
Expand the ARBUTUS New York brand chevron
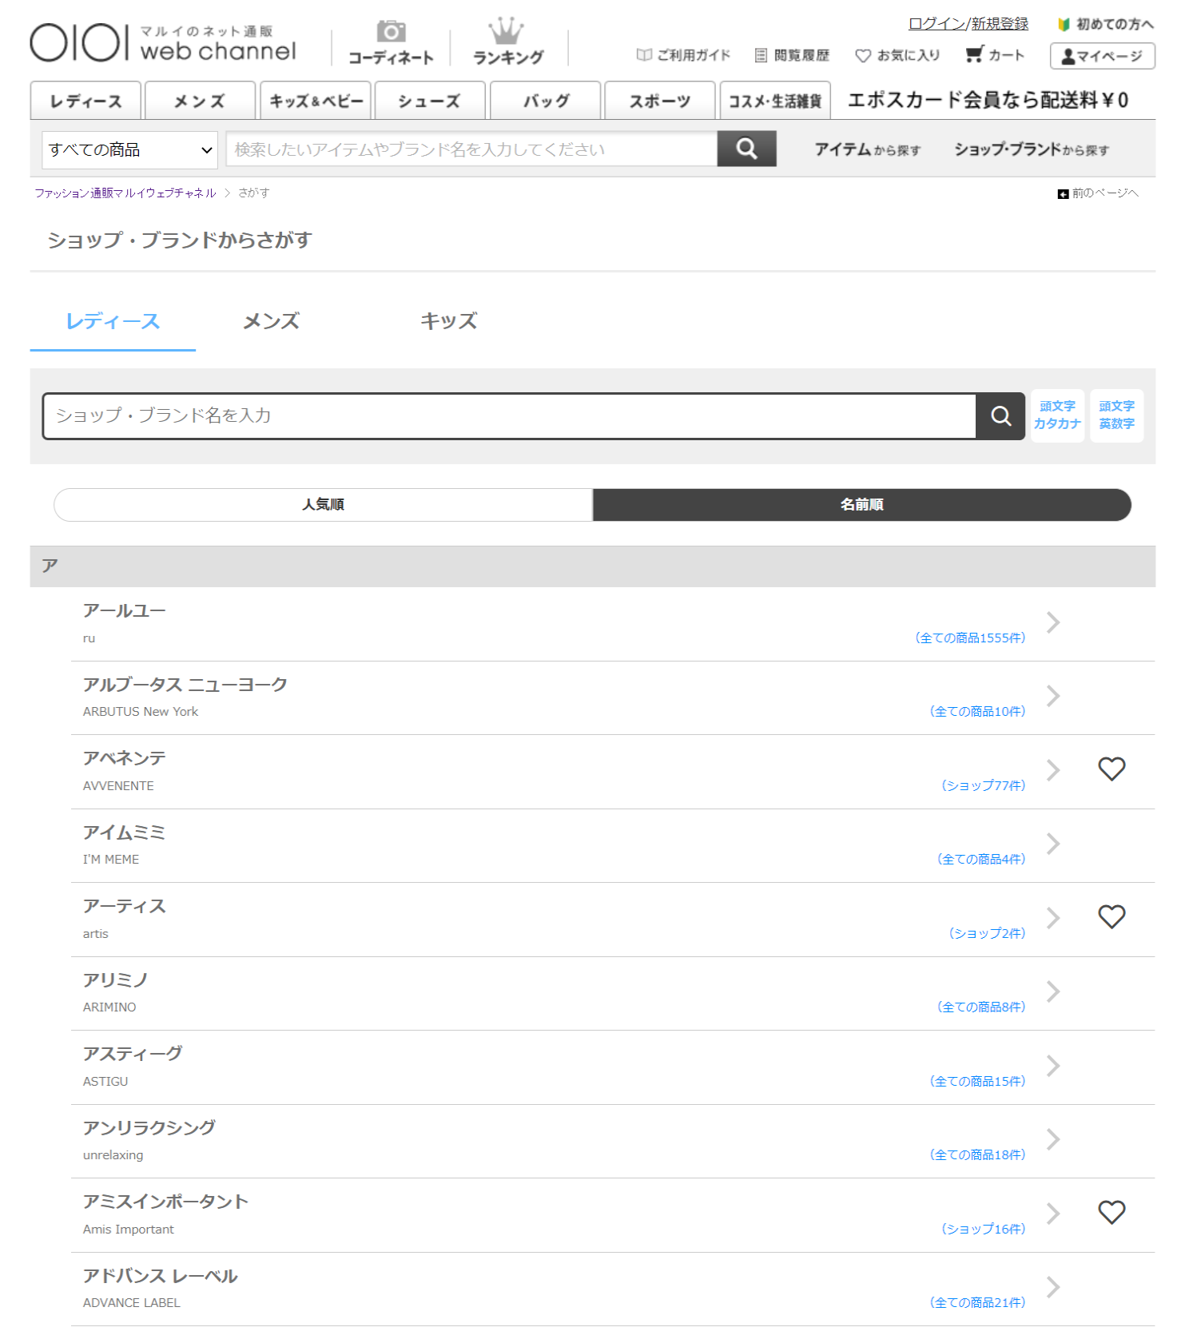coord(1053,697)
